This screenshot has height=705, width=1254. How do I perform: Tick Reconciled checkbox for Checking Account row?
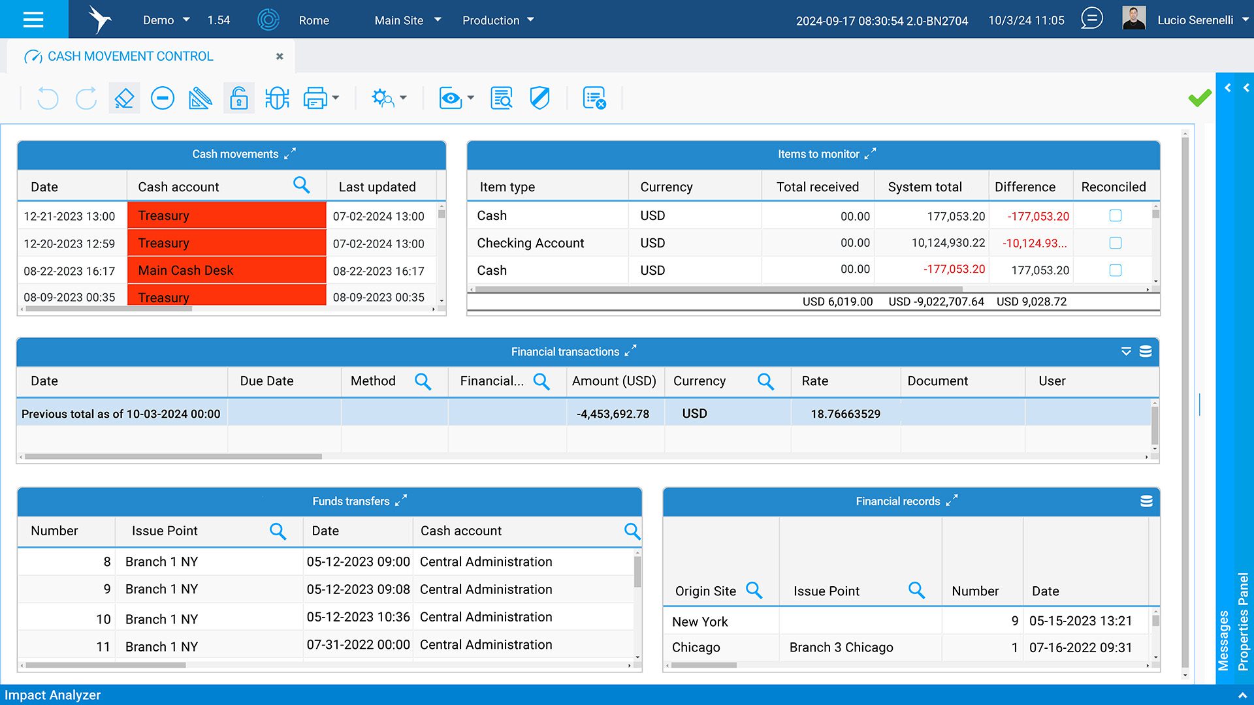[1116, 243]
